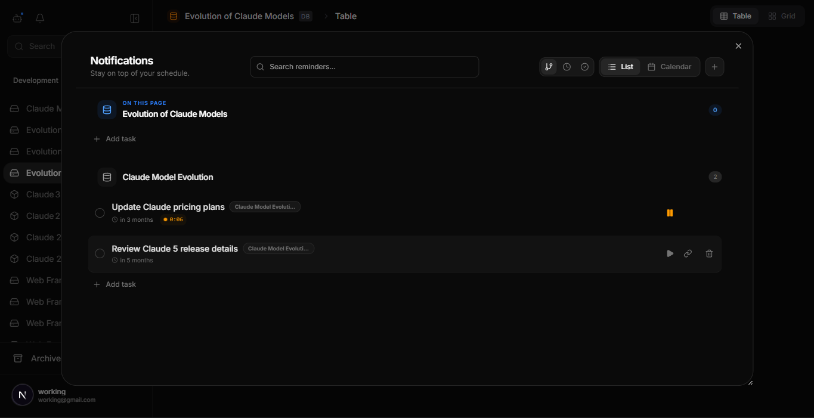Mark Update Claude pricing plans as complete
The width and height of the screenshot is (814, 418).
100,212
